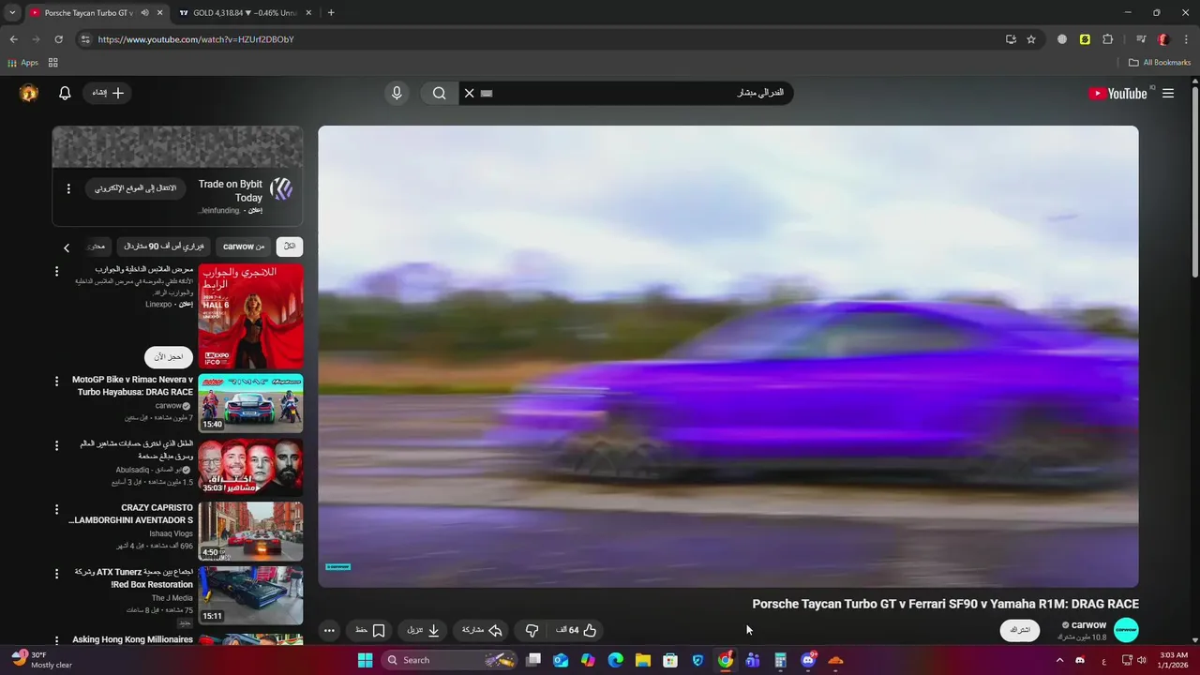Share the video using share button
Screen dimensions: 1200x675
[482, 630]
